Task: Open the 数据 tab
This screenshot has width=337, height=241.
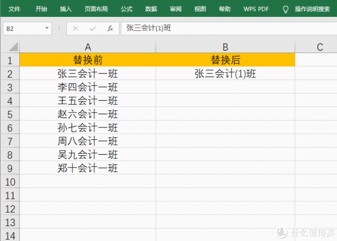Action: 151,9
